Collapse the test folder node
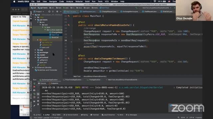The image size is (213, 119). click(40, 25)
